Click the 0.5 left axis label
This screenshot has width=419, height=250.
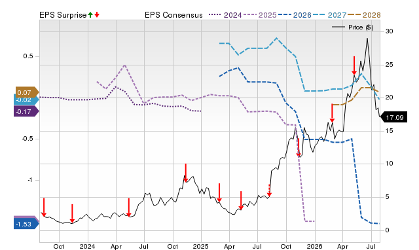(27, 56)
